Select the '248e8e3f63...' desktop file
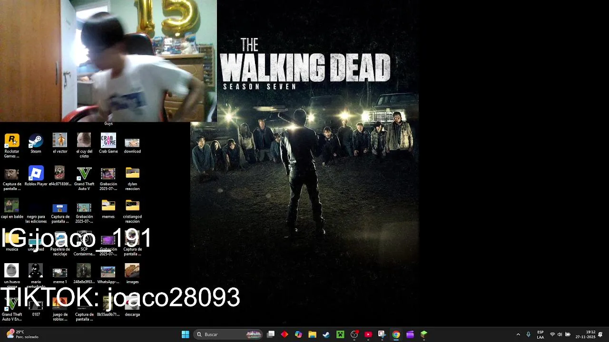Image resolution: width=609 pixels, height=342 pixels. coord(84,274)
